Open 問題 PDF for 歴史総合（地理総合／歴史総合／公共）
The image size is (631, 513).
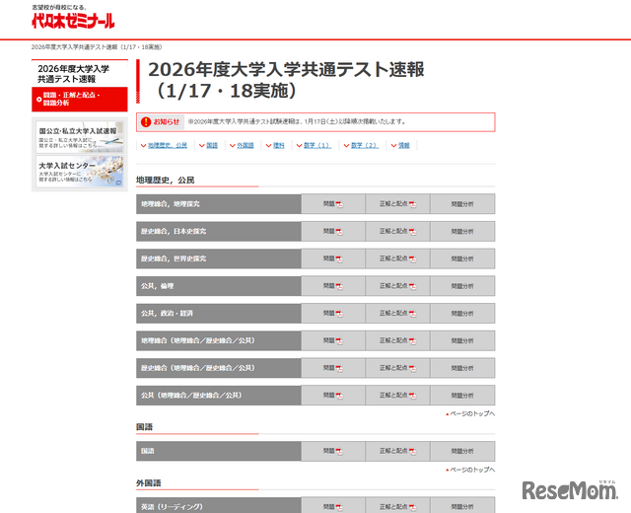(333, 368)
